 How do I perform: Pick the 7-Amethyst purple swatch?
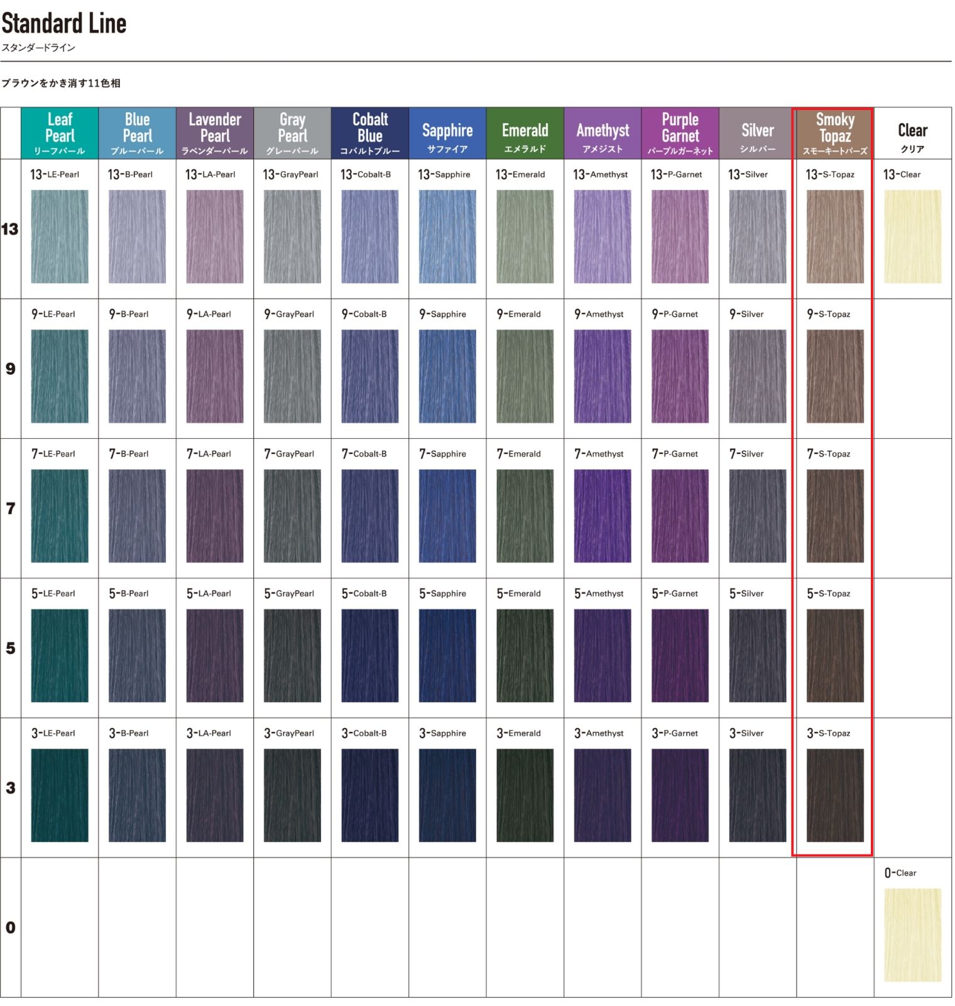click(602, 516)
